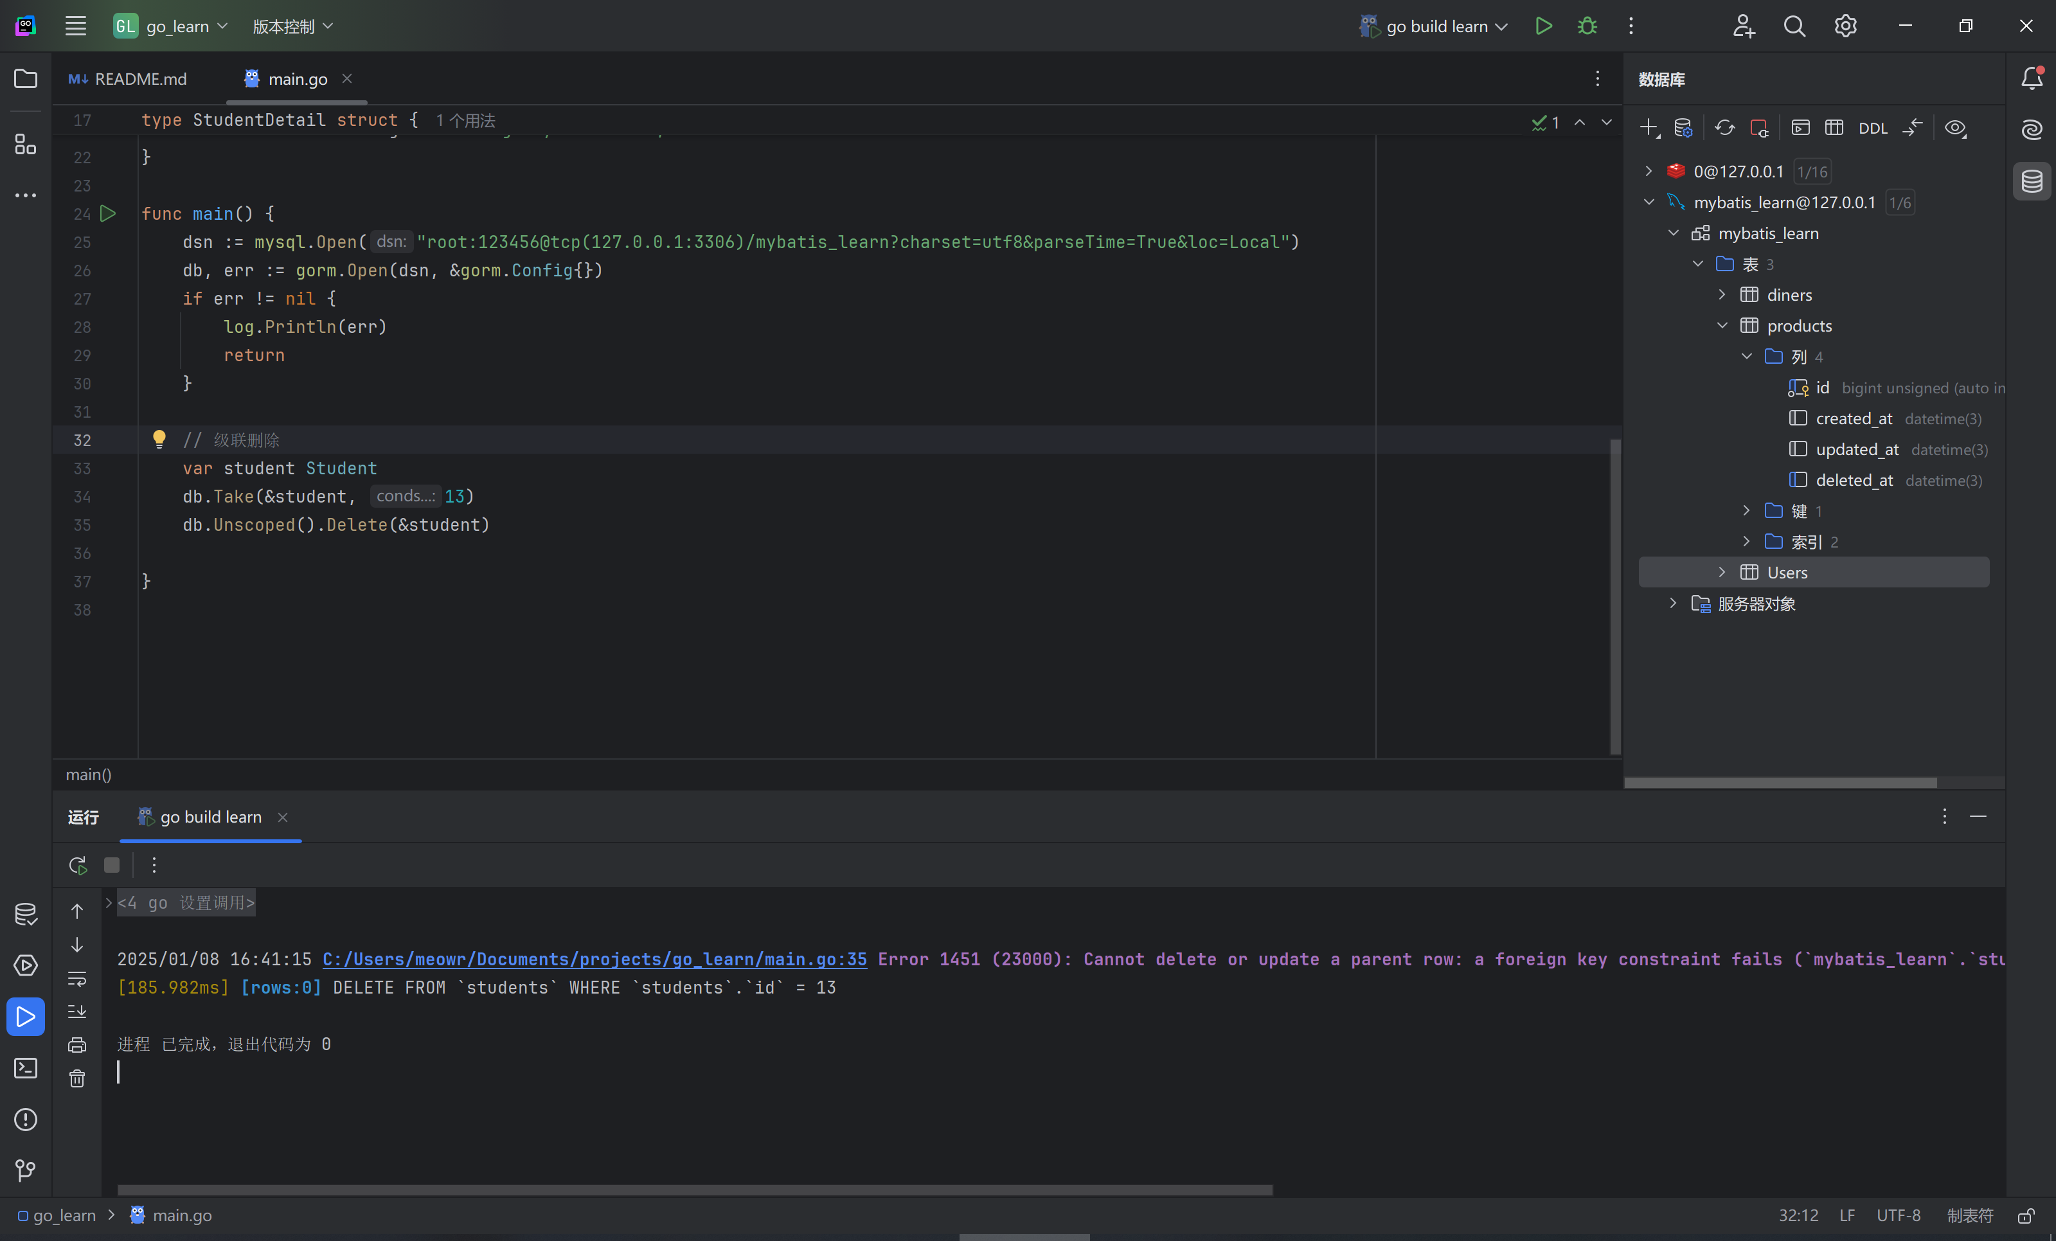This screenshot has height=1241, width=2056.
Task: Clear console output with trash icon
Action: click(76, 1078)
